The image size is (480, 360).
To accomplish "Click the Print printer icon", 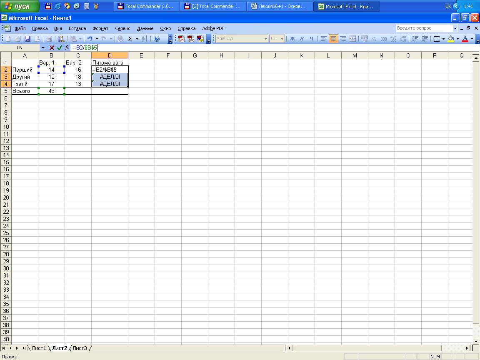I will click(49, 39).
